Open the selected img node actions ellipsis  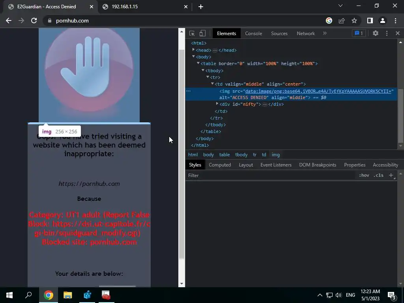click(188, 91)
